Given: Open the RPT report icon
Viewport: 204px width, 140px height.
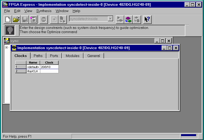Looking at the screenshot, I should point(33,19).
